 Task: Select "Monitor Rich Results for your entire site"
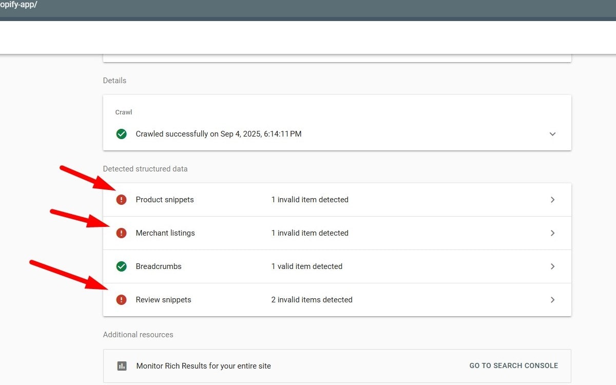click(203, 366)
